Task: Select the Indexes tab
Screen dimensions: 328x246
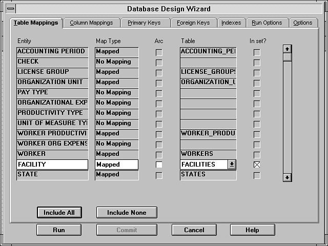Action: pyautogui.click(x=231, y=23)
